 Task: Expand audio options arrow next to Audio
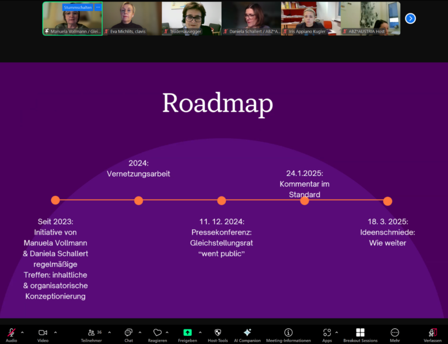pyautogui.click(x=22, y=332)
